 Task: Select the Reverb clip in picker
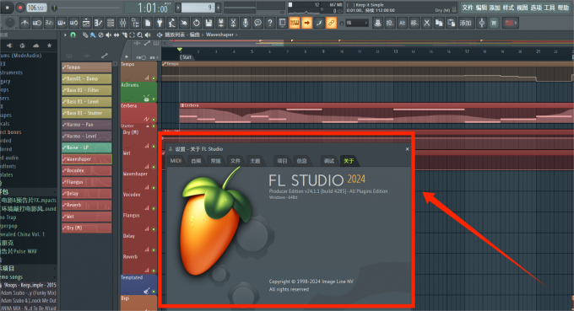pos(87,205)
